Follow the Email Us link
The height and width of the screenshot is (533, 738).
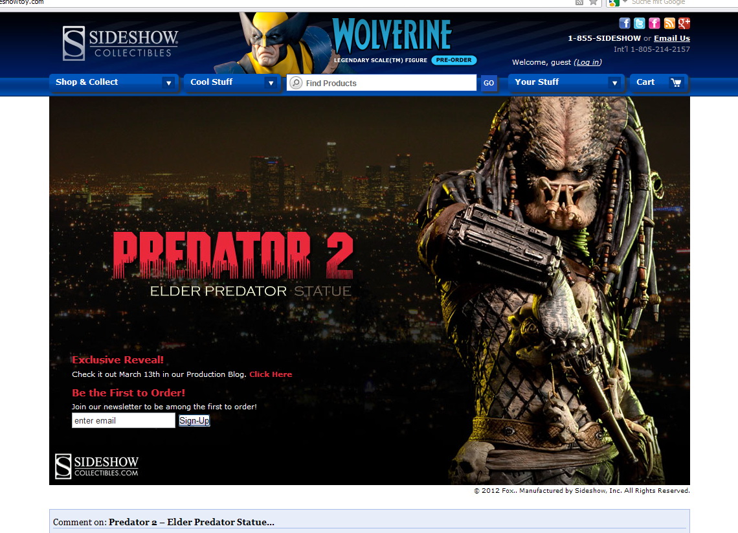click(x=671, y=38)
